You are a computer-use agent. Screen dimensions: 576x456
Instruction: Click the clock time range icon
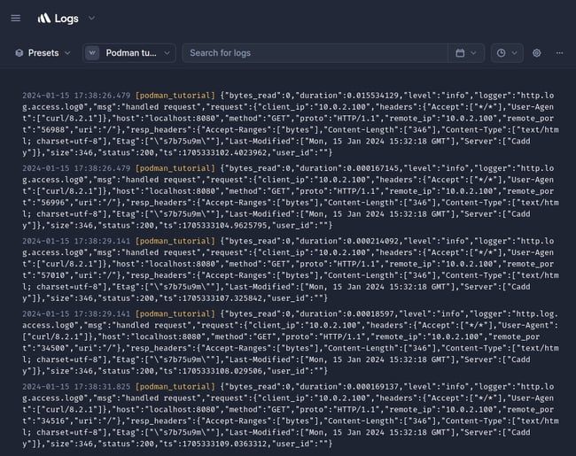(x=501, y=53)
